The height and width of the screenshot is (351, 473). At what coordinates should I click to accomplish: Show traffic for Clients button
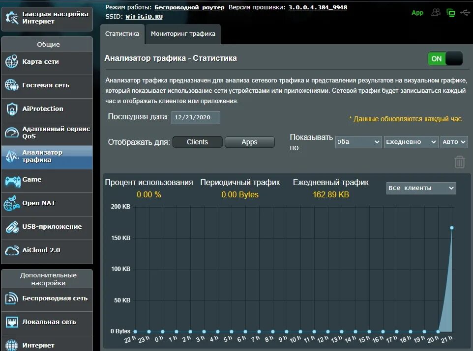coord(197,142)
